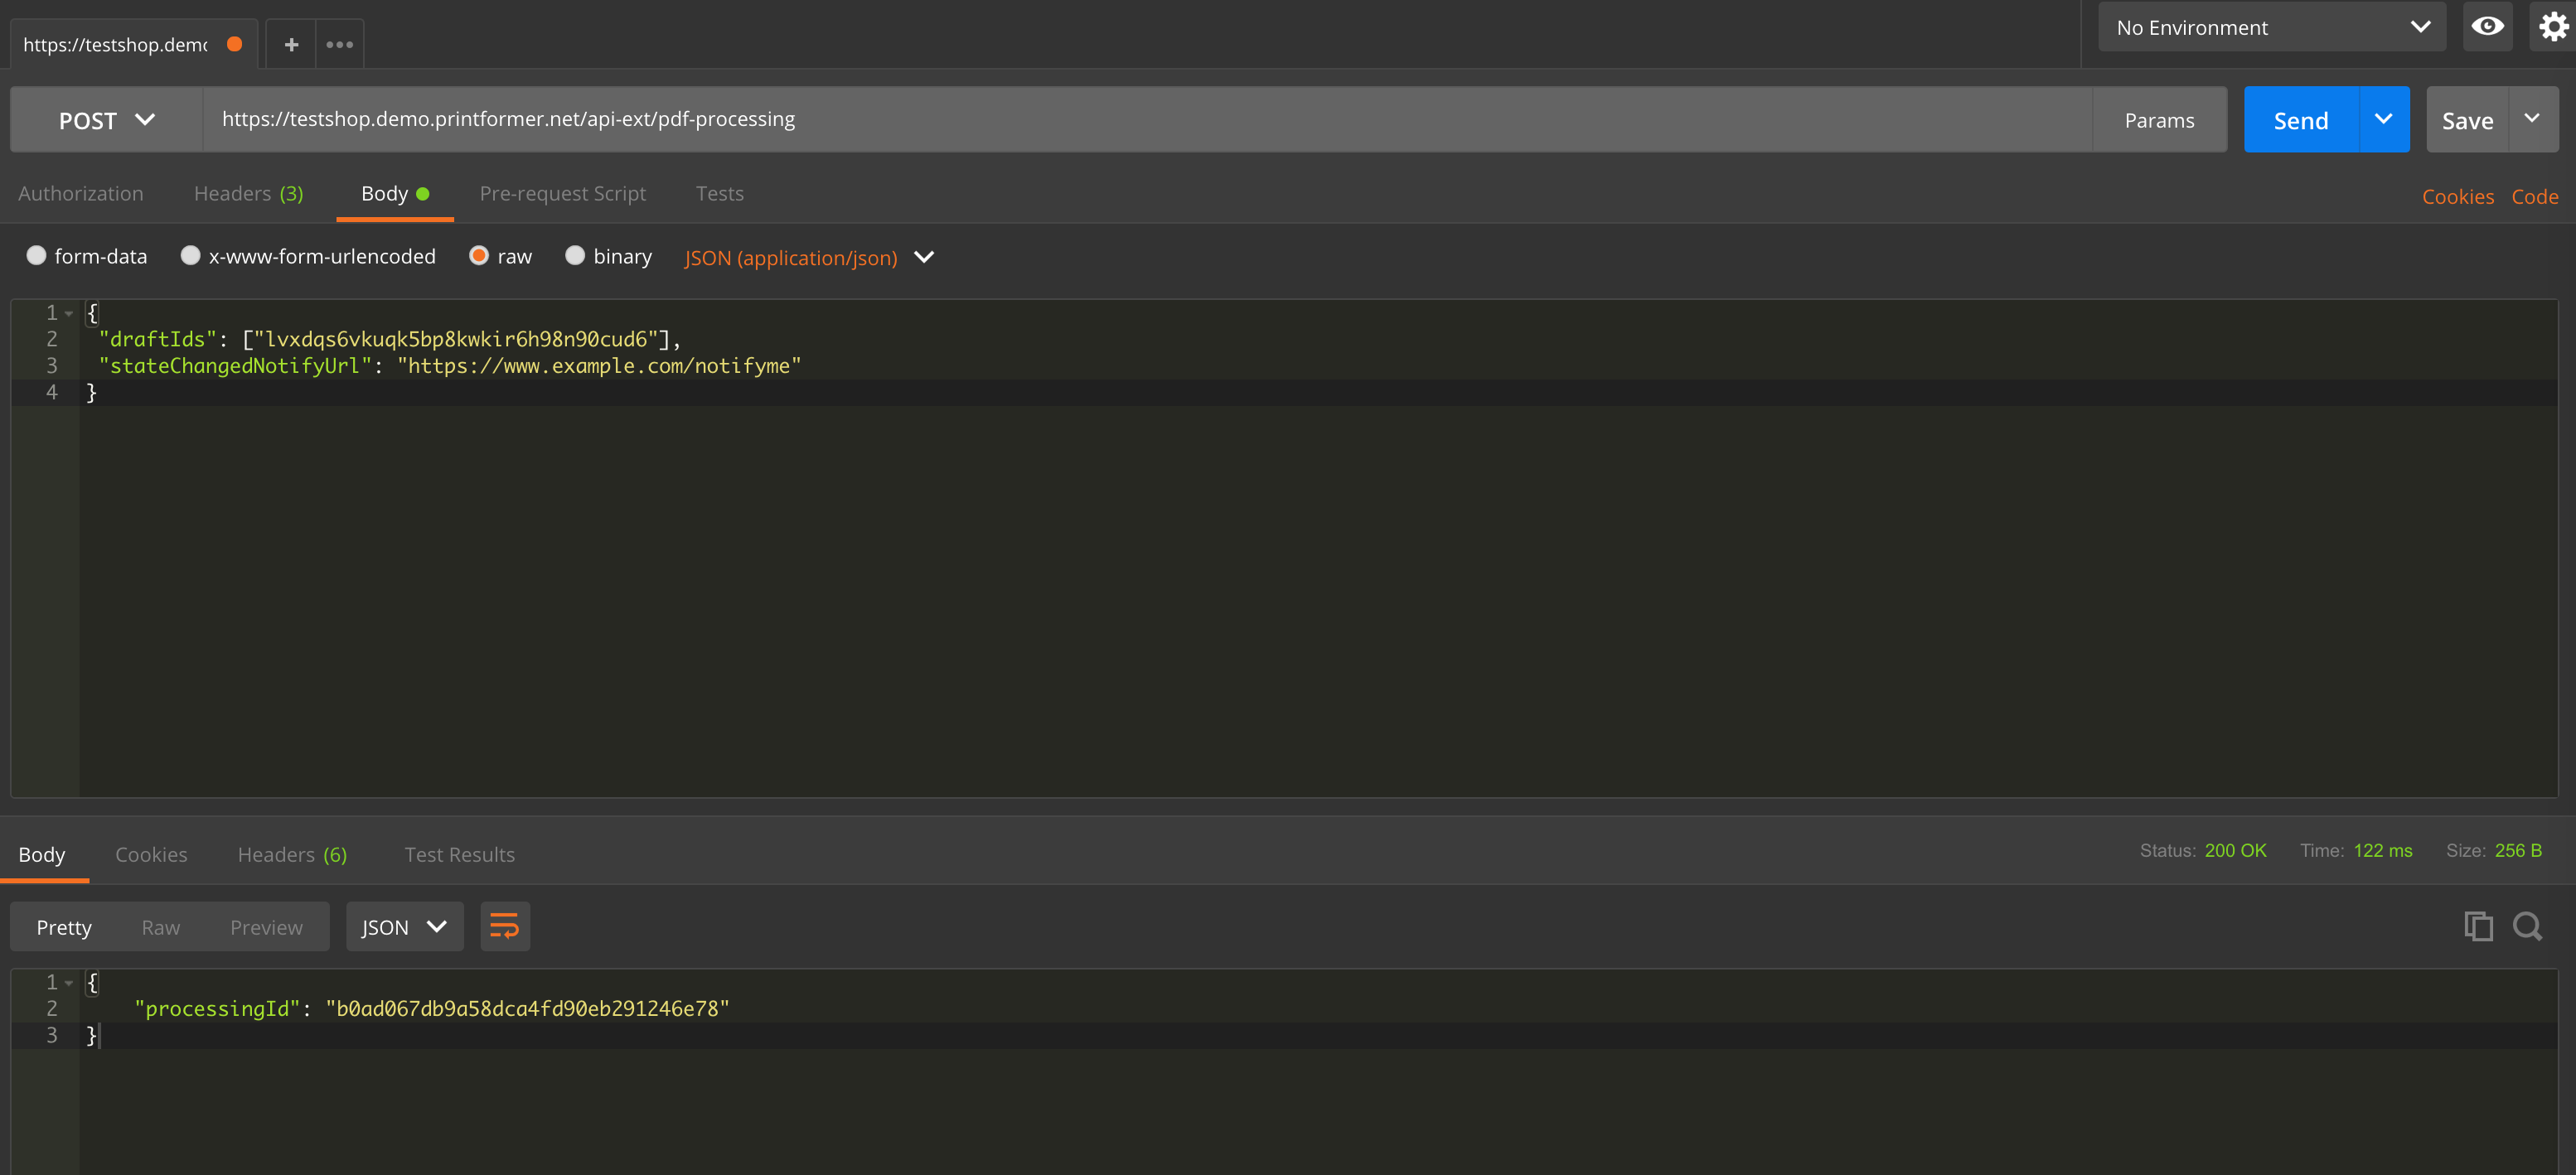Image resolution: width=2576 pixels, height=1175 pixels.
Task: Open the manage environments gear icon
Action: 2553,27
